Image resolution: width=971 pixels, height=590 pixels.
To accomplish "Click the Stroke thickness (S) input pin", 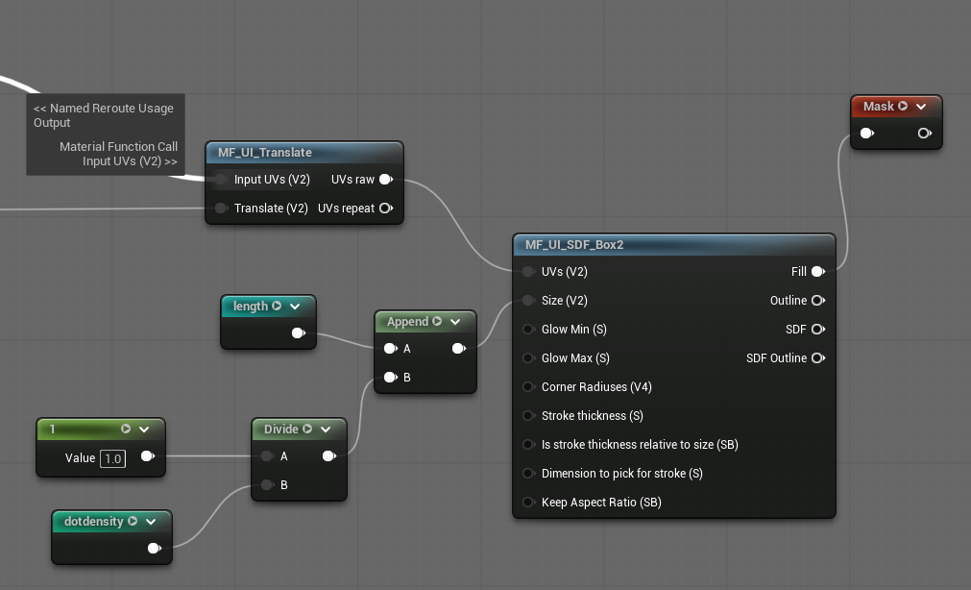I will (x=528, y=416).
